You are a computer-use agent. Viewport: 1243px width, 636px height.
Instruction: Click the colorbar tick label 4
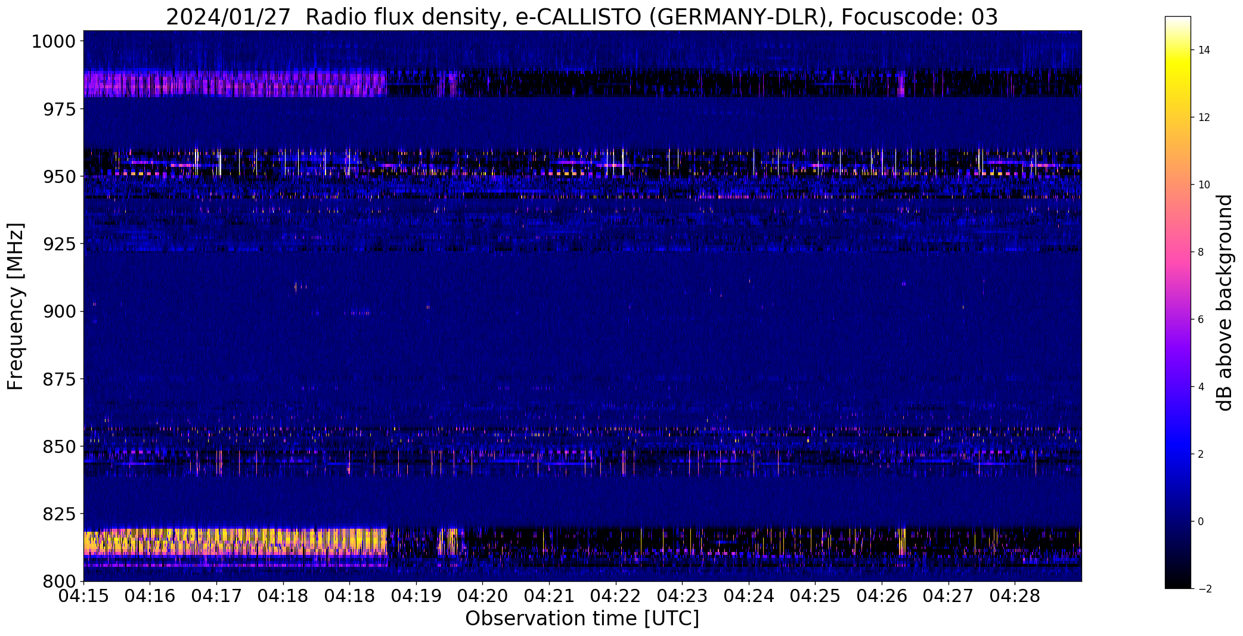[x=1201, y=387]
